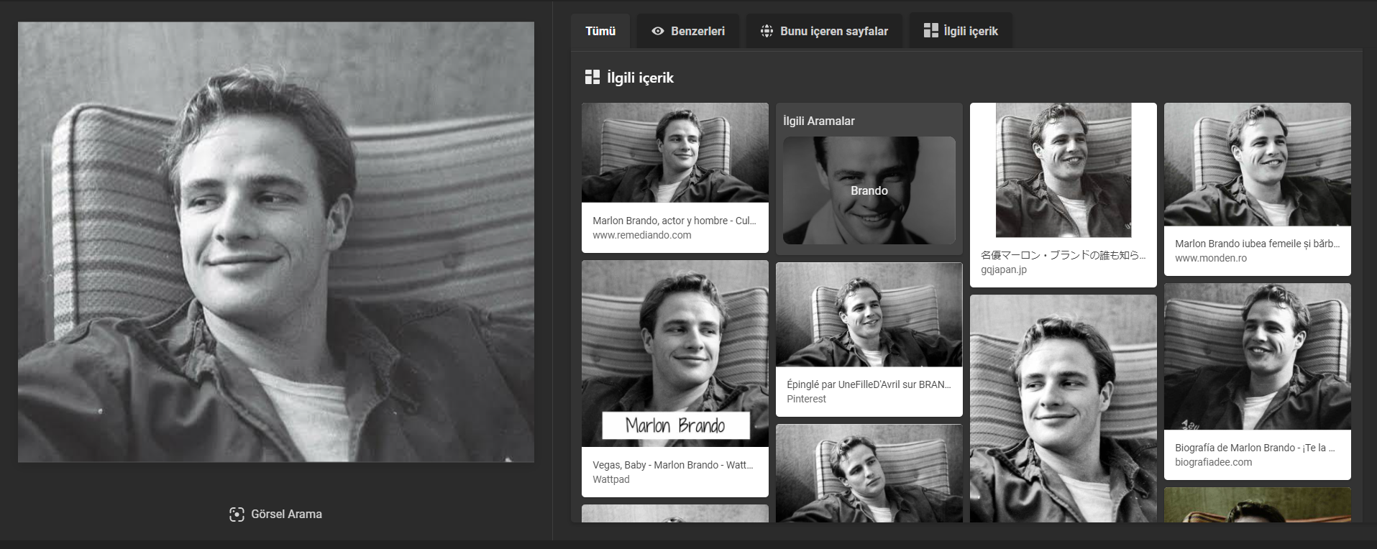Start a Görsel Arama visual search
This screenshot has height=549, width=1377.
(x=275, y=514)
